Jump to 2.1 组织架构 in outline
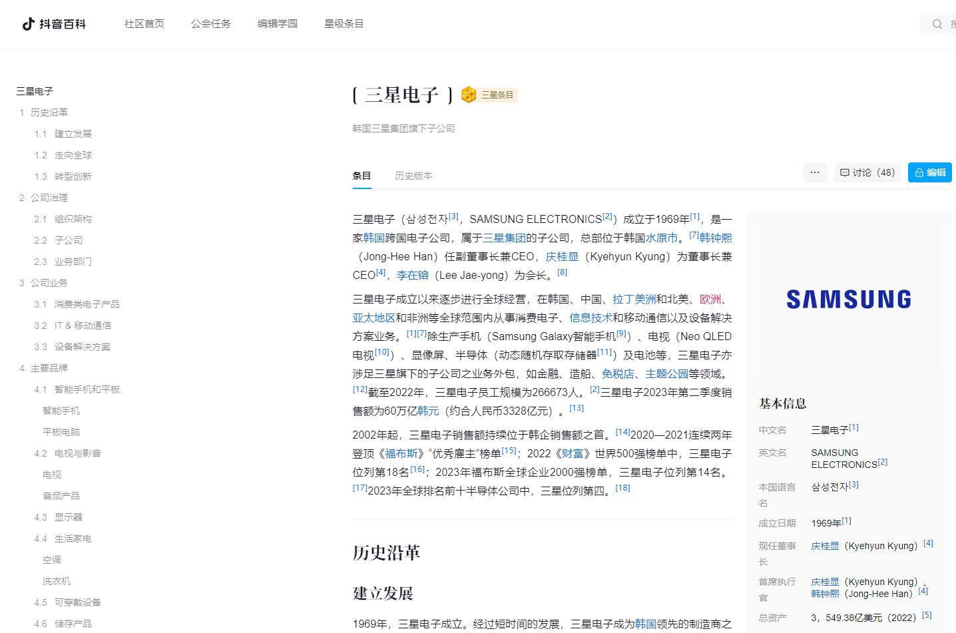The width and height of the screenshot is (956, 633). 63,219
